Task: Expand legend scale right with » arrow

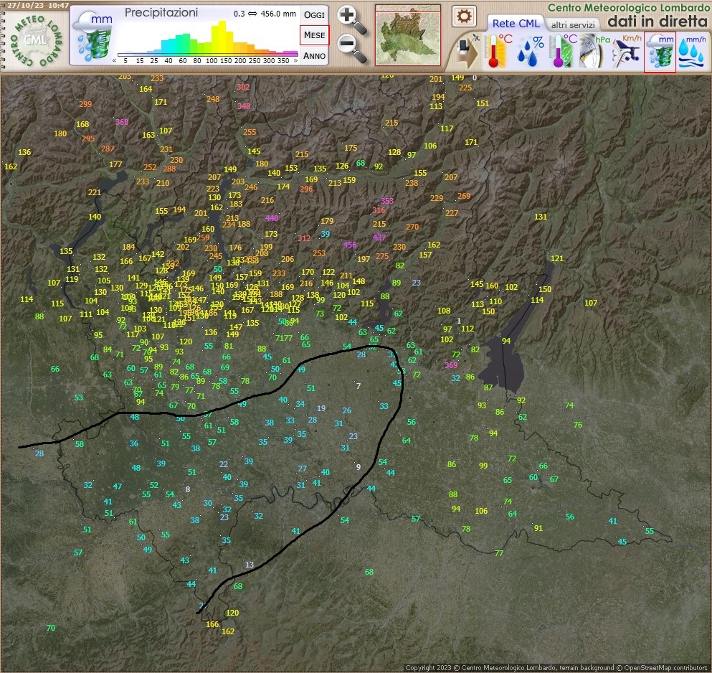Action: (295, 60)
